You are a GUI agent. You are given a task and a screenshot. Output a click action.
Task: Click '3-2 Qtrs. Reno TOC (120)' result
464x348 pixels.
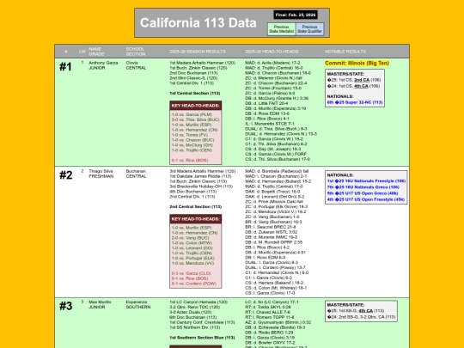coord(195,307)
